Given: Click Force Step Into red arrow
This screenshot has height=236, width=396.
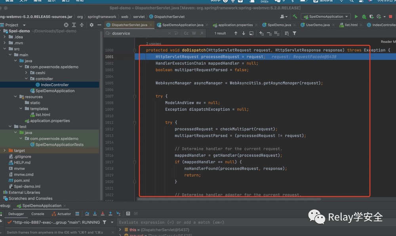Looking at the screenshot, I should tap(103, 214).
